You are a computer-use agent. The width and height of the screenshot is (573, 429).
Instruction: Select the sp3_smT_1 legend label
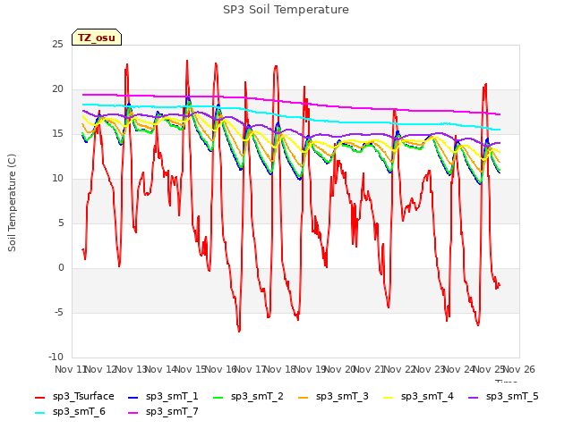172,396
